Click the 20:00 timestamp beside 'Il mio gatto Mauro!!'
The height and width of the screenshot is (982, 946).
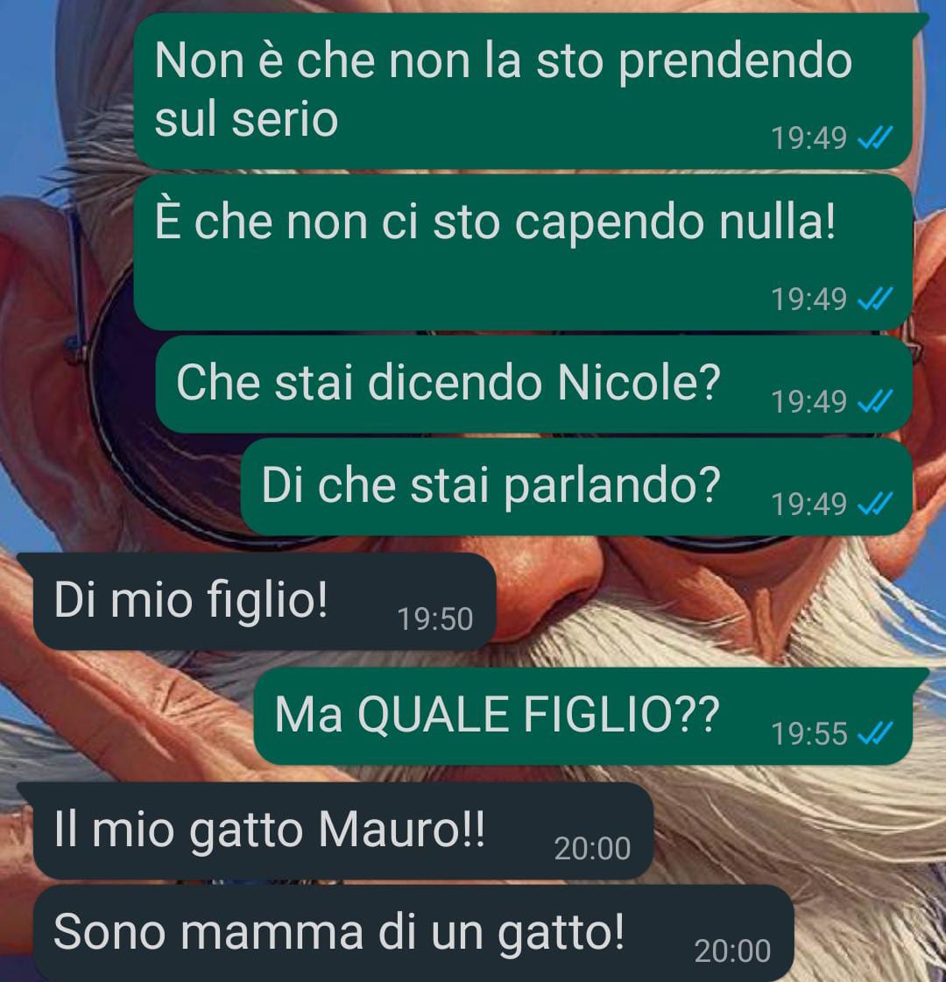[x=592, y=849]
